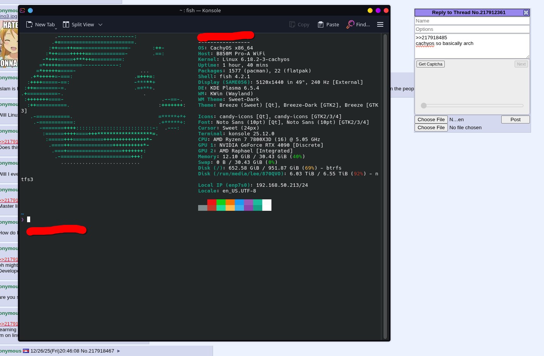Click the 'Local IP (enp7s0)' line
The height and width of the screenshot is (356, 544).
click(x=253, y=185)
